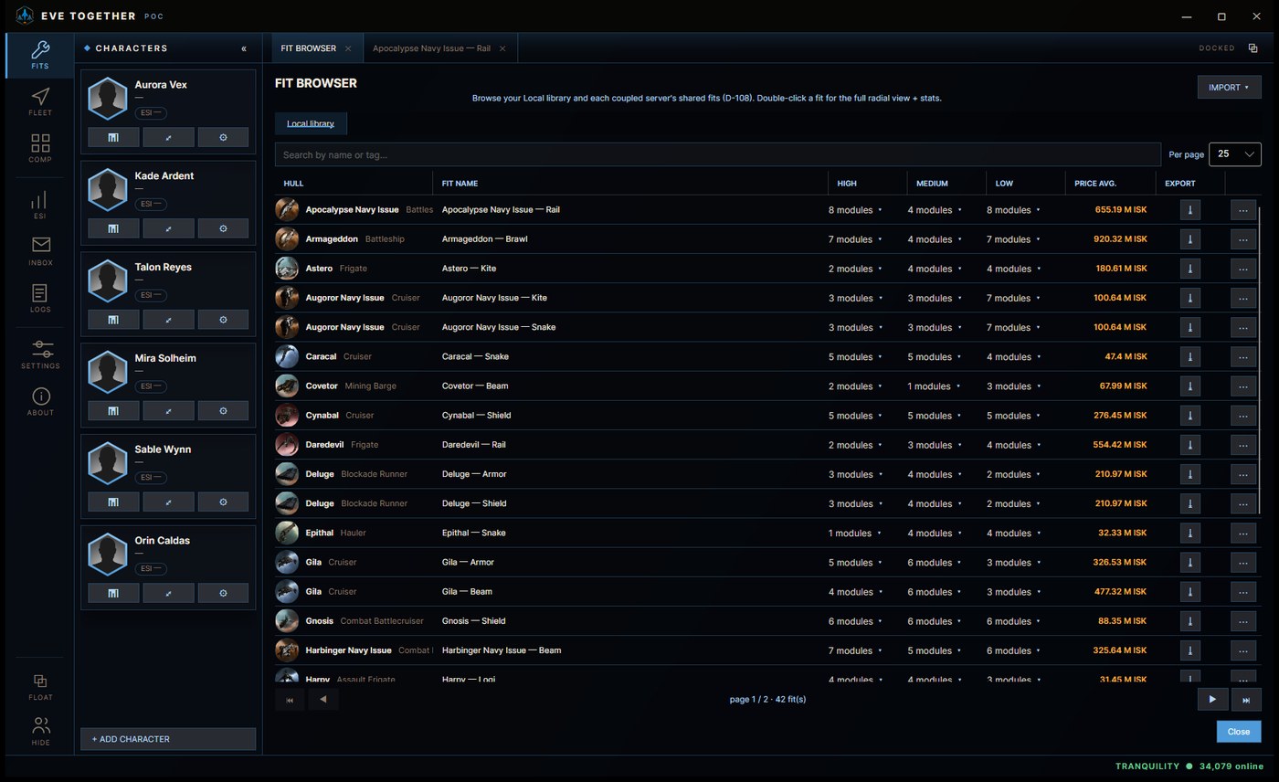Click Aurora Vex's expand arrows button
The height and width of the screenshot is (782, 1279).
(168, 137)
